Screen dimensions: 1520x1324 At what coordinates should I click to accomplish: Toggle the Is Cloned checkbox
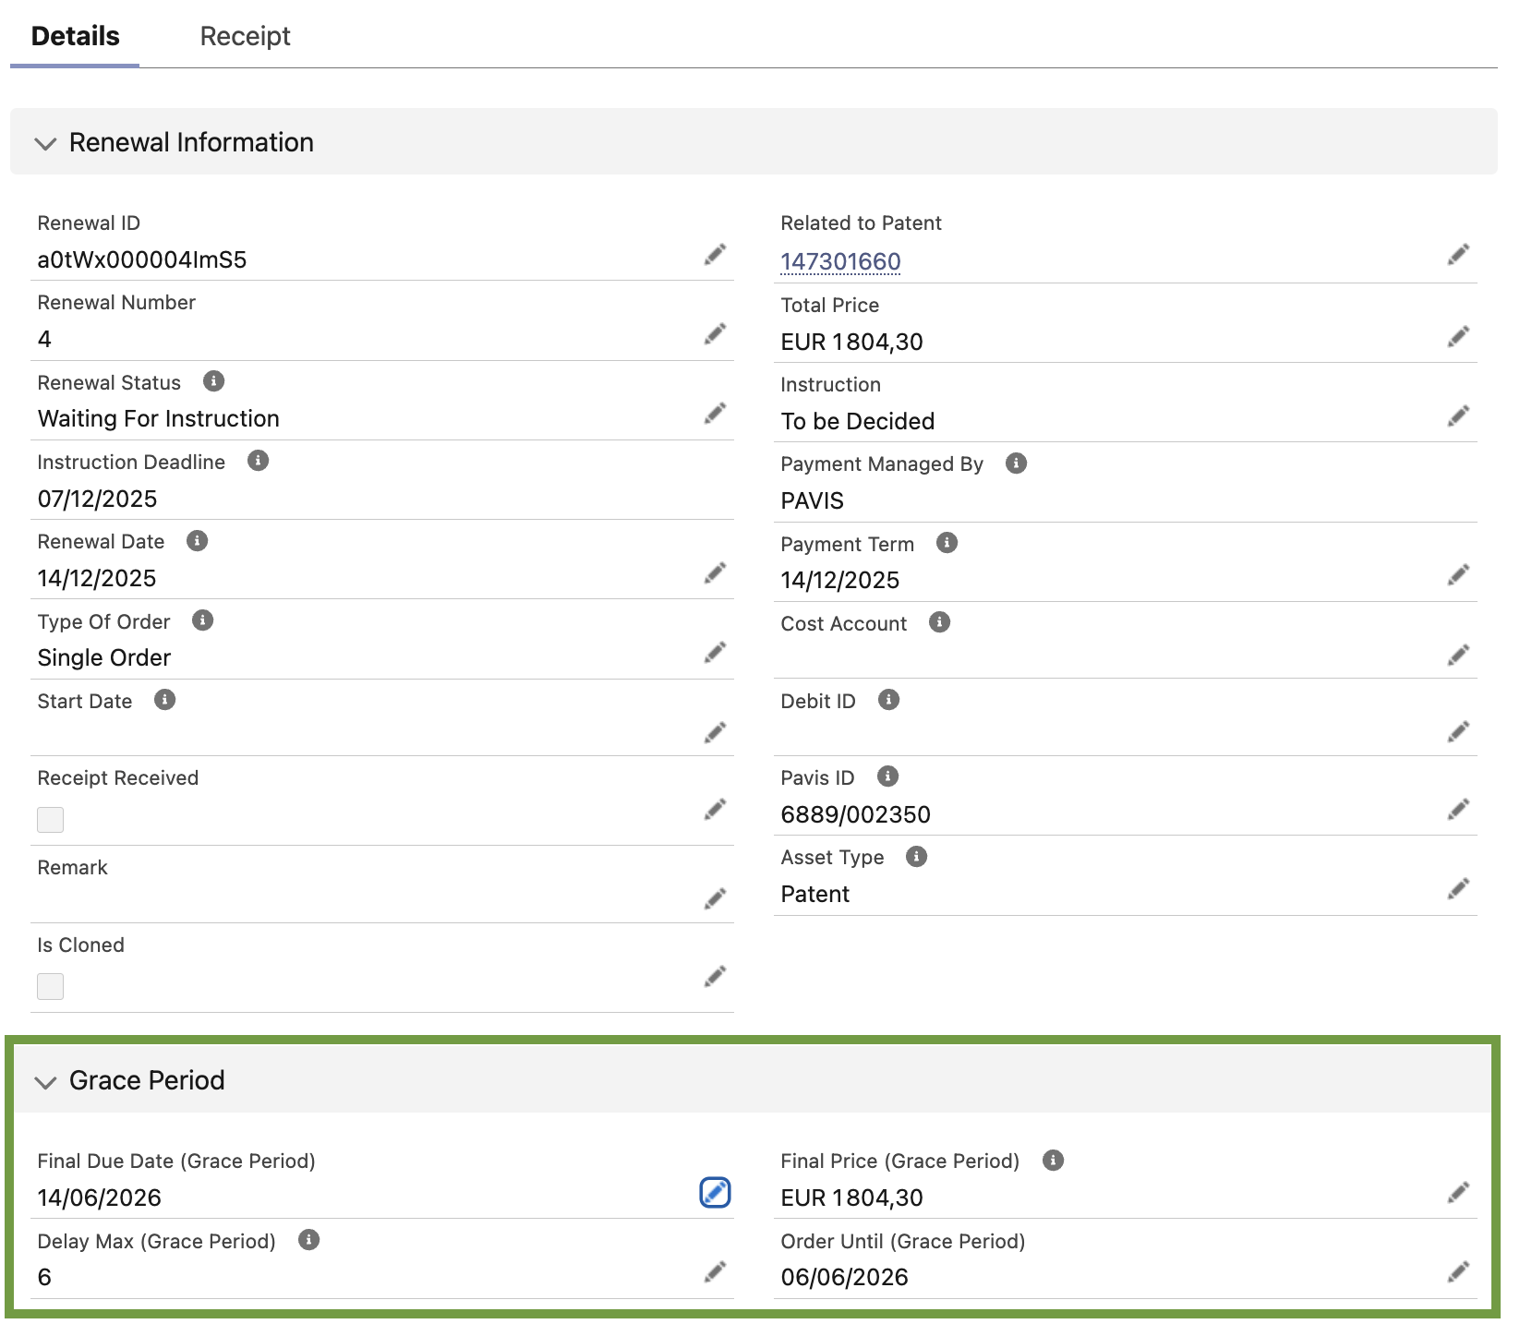tap(51, 986)
